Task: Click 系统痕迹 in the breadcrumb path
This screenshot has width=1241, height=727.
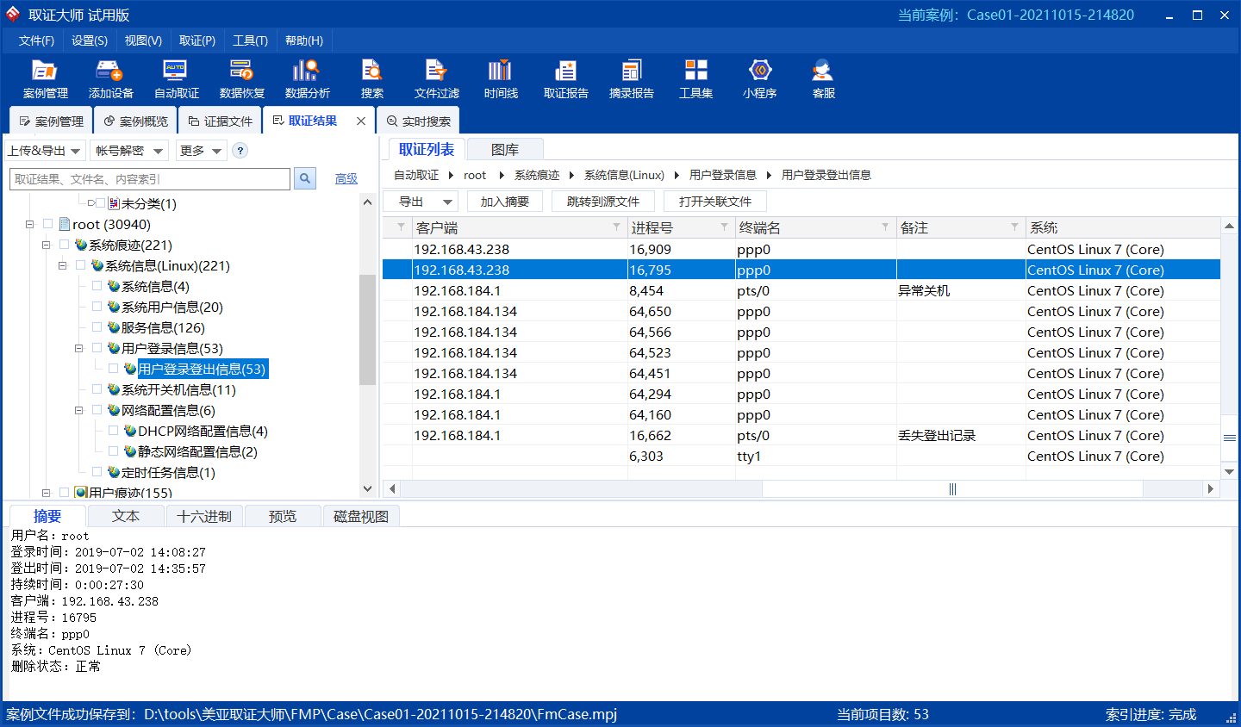Action: [537, 175]
